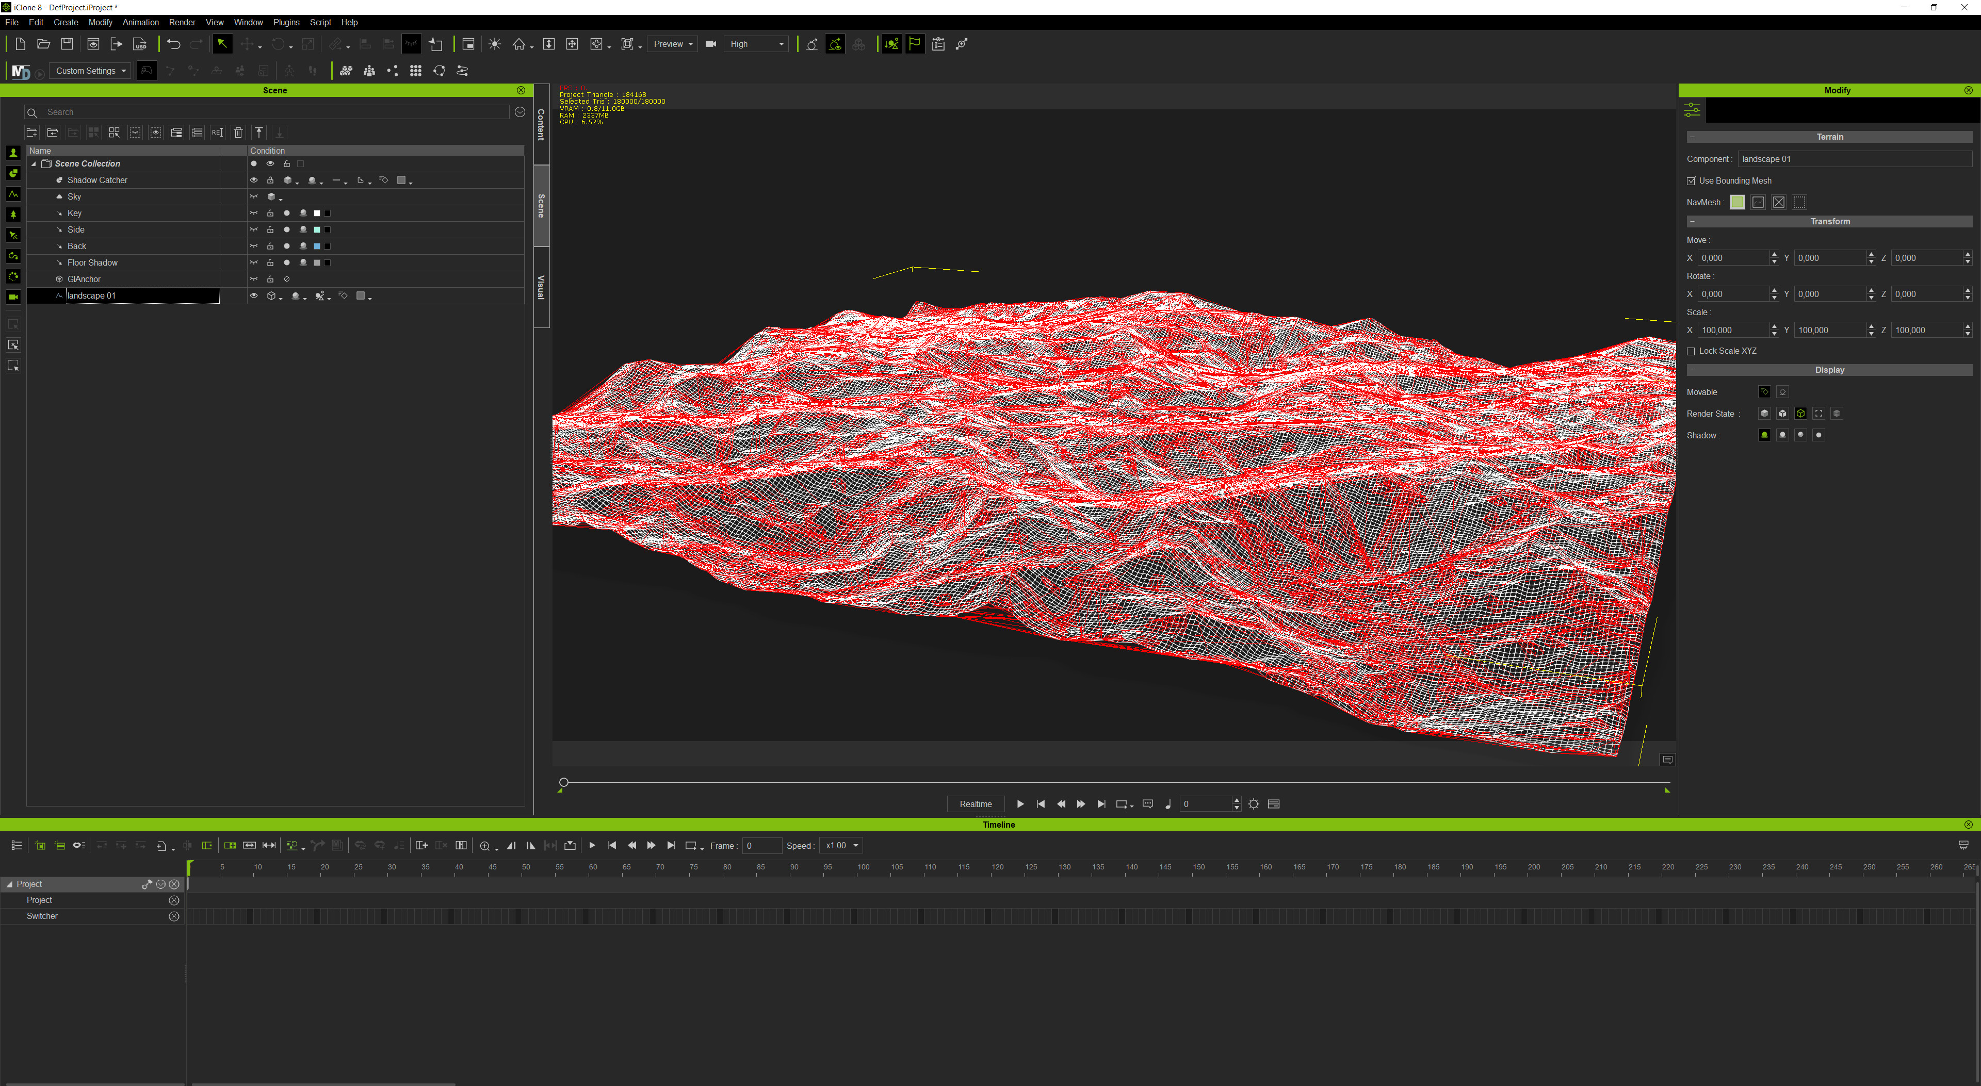Close the Switcher track in timeline
Screen dimensions: 1981x1086
click(174, 917)
